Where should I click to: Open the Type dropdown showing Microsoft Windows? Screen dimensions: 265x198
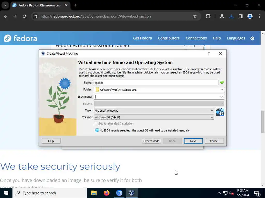(154, 110)
